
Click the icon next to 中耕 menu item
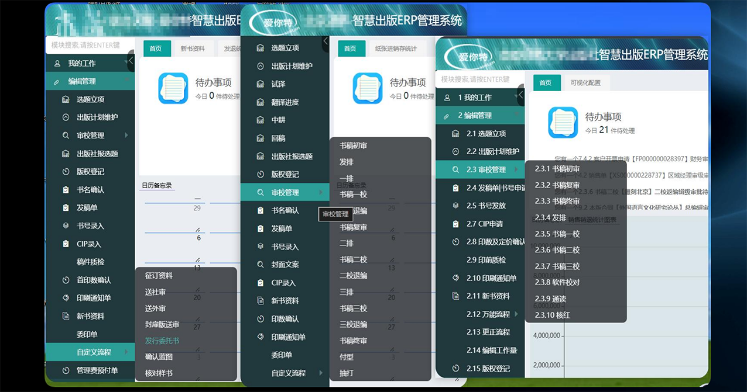(261, 120)
